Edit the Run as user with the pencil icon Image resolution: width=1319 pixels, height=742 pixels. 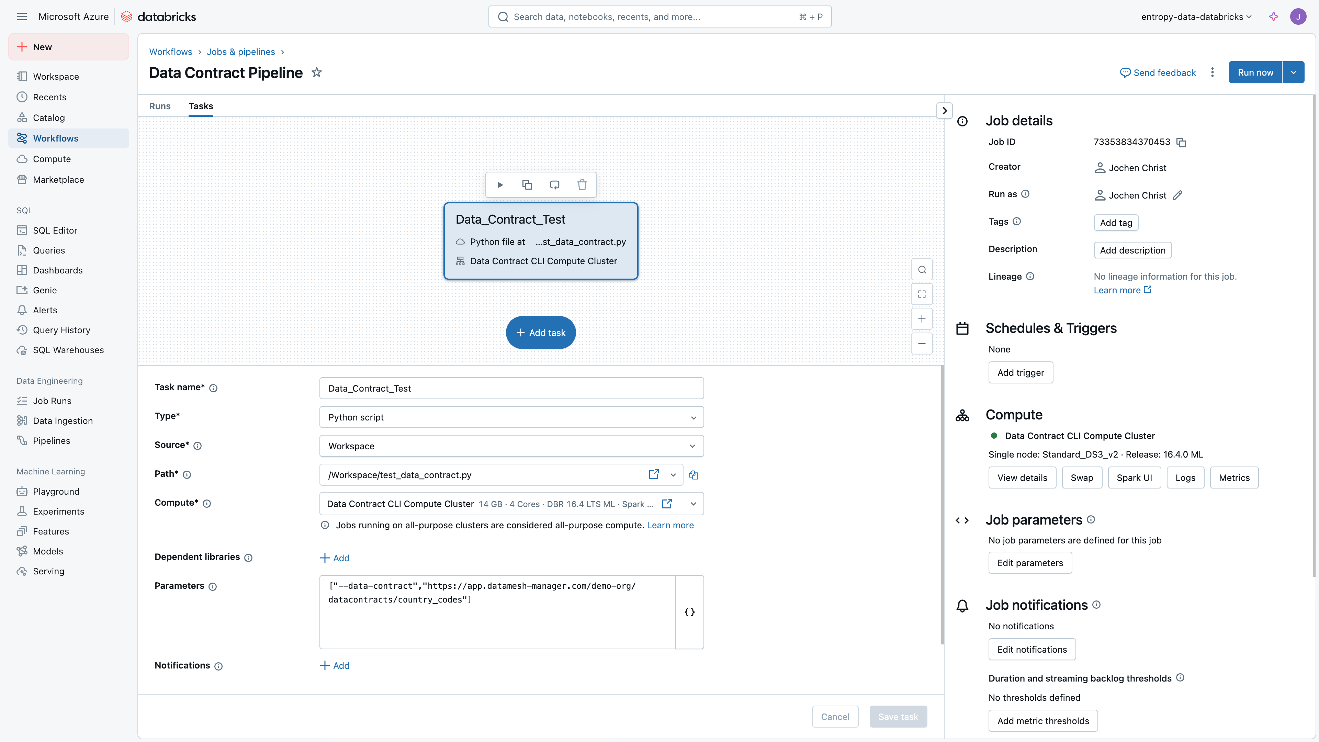point(1178,195)
